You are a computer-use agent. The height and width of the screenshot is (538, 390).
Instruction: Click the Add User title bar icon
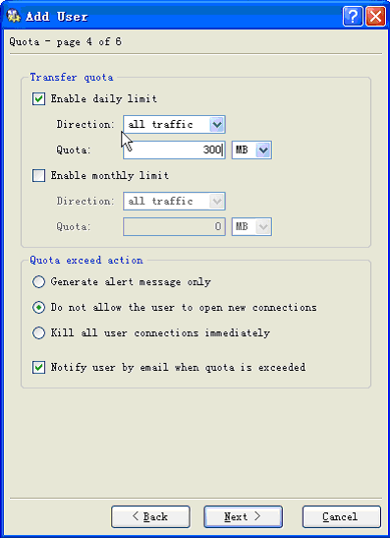(14, 16)
